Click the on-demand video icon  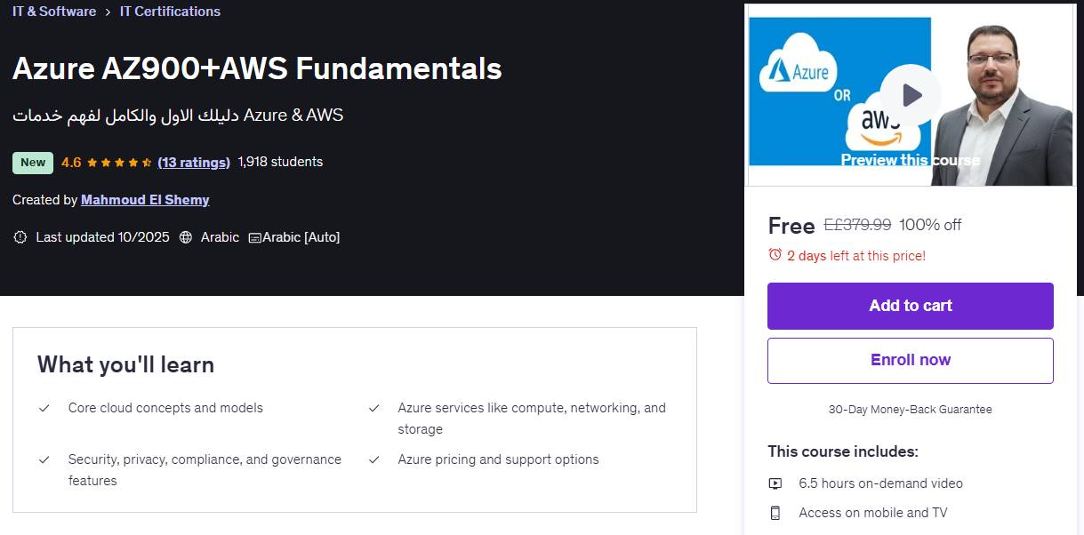coord(775,483)
